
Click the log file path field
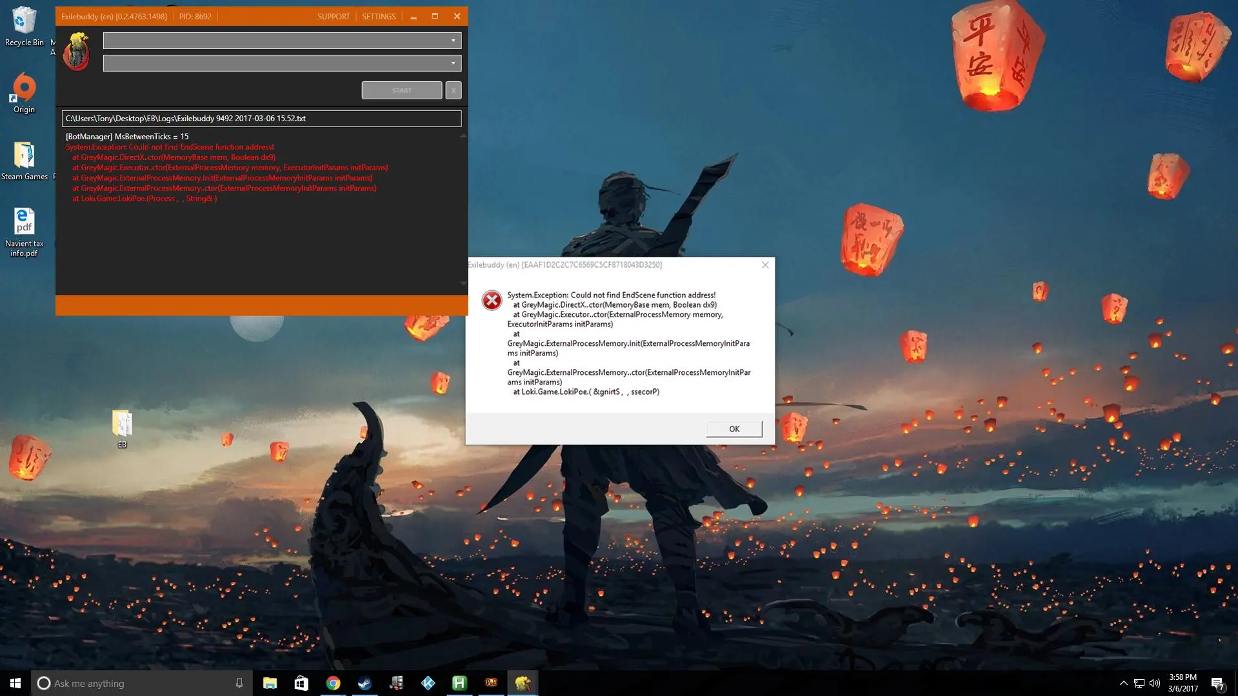coord(261,119)
